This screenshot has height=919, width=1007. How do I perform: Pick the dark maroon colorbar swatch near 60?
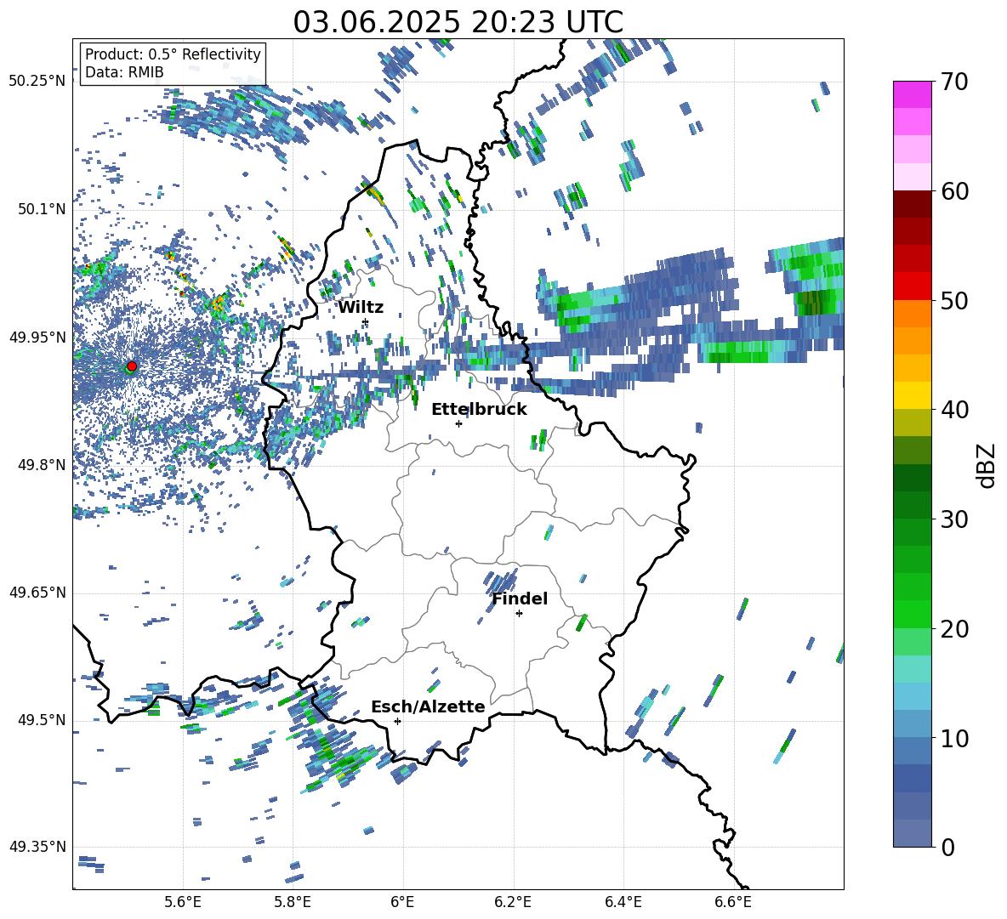click(x=912, y=205)
